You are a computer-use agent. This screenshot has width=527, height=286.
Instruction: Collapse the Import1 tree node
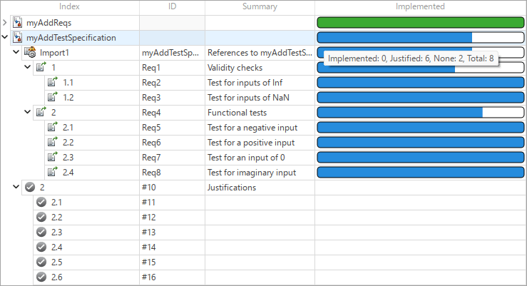(x=16, y=53)
